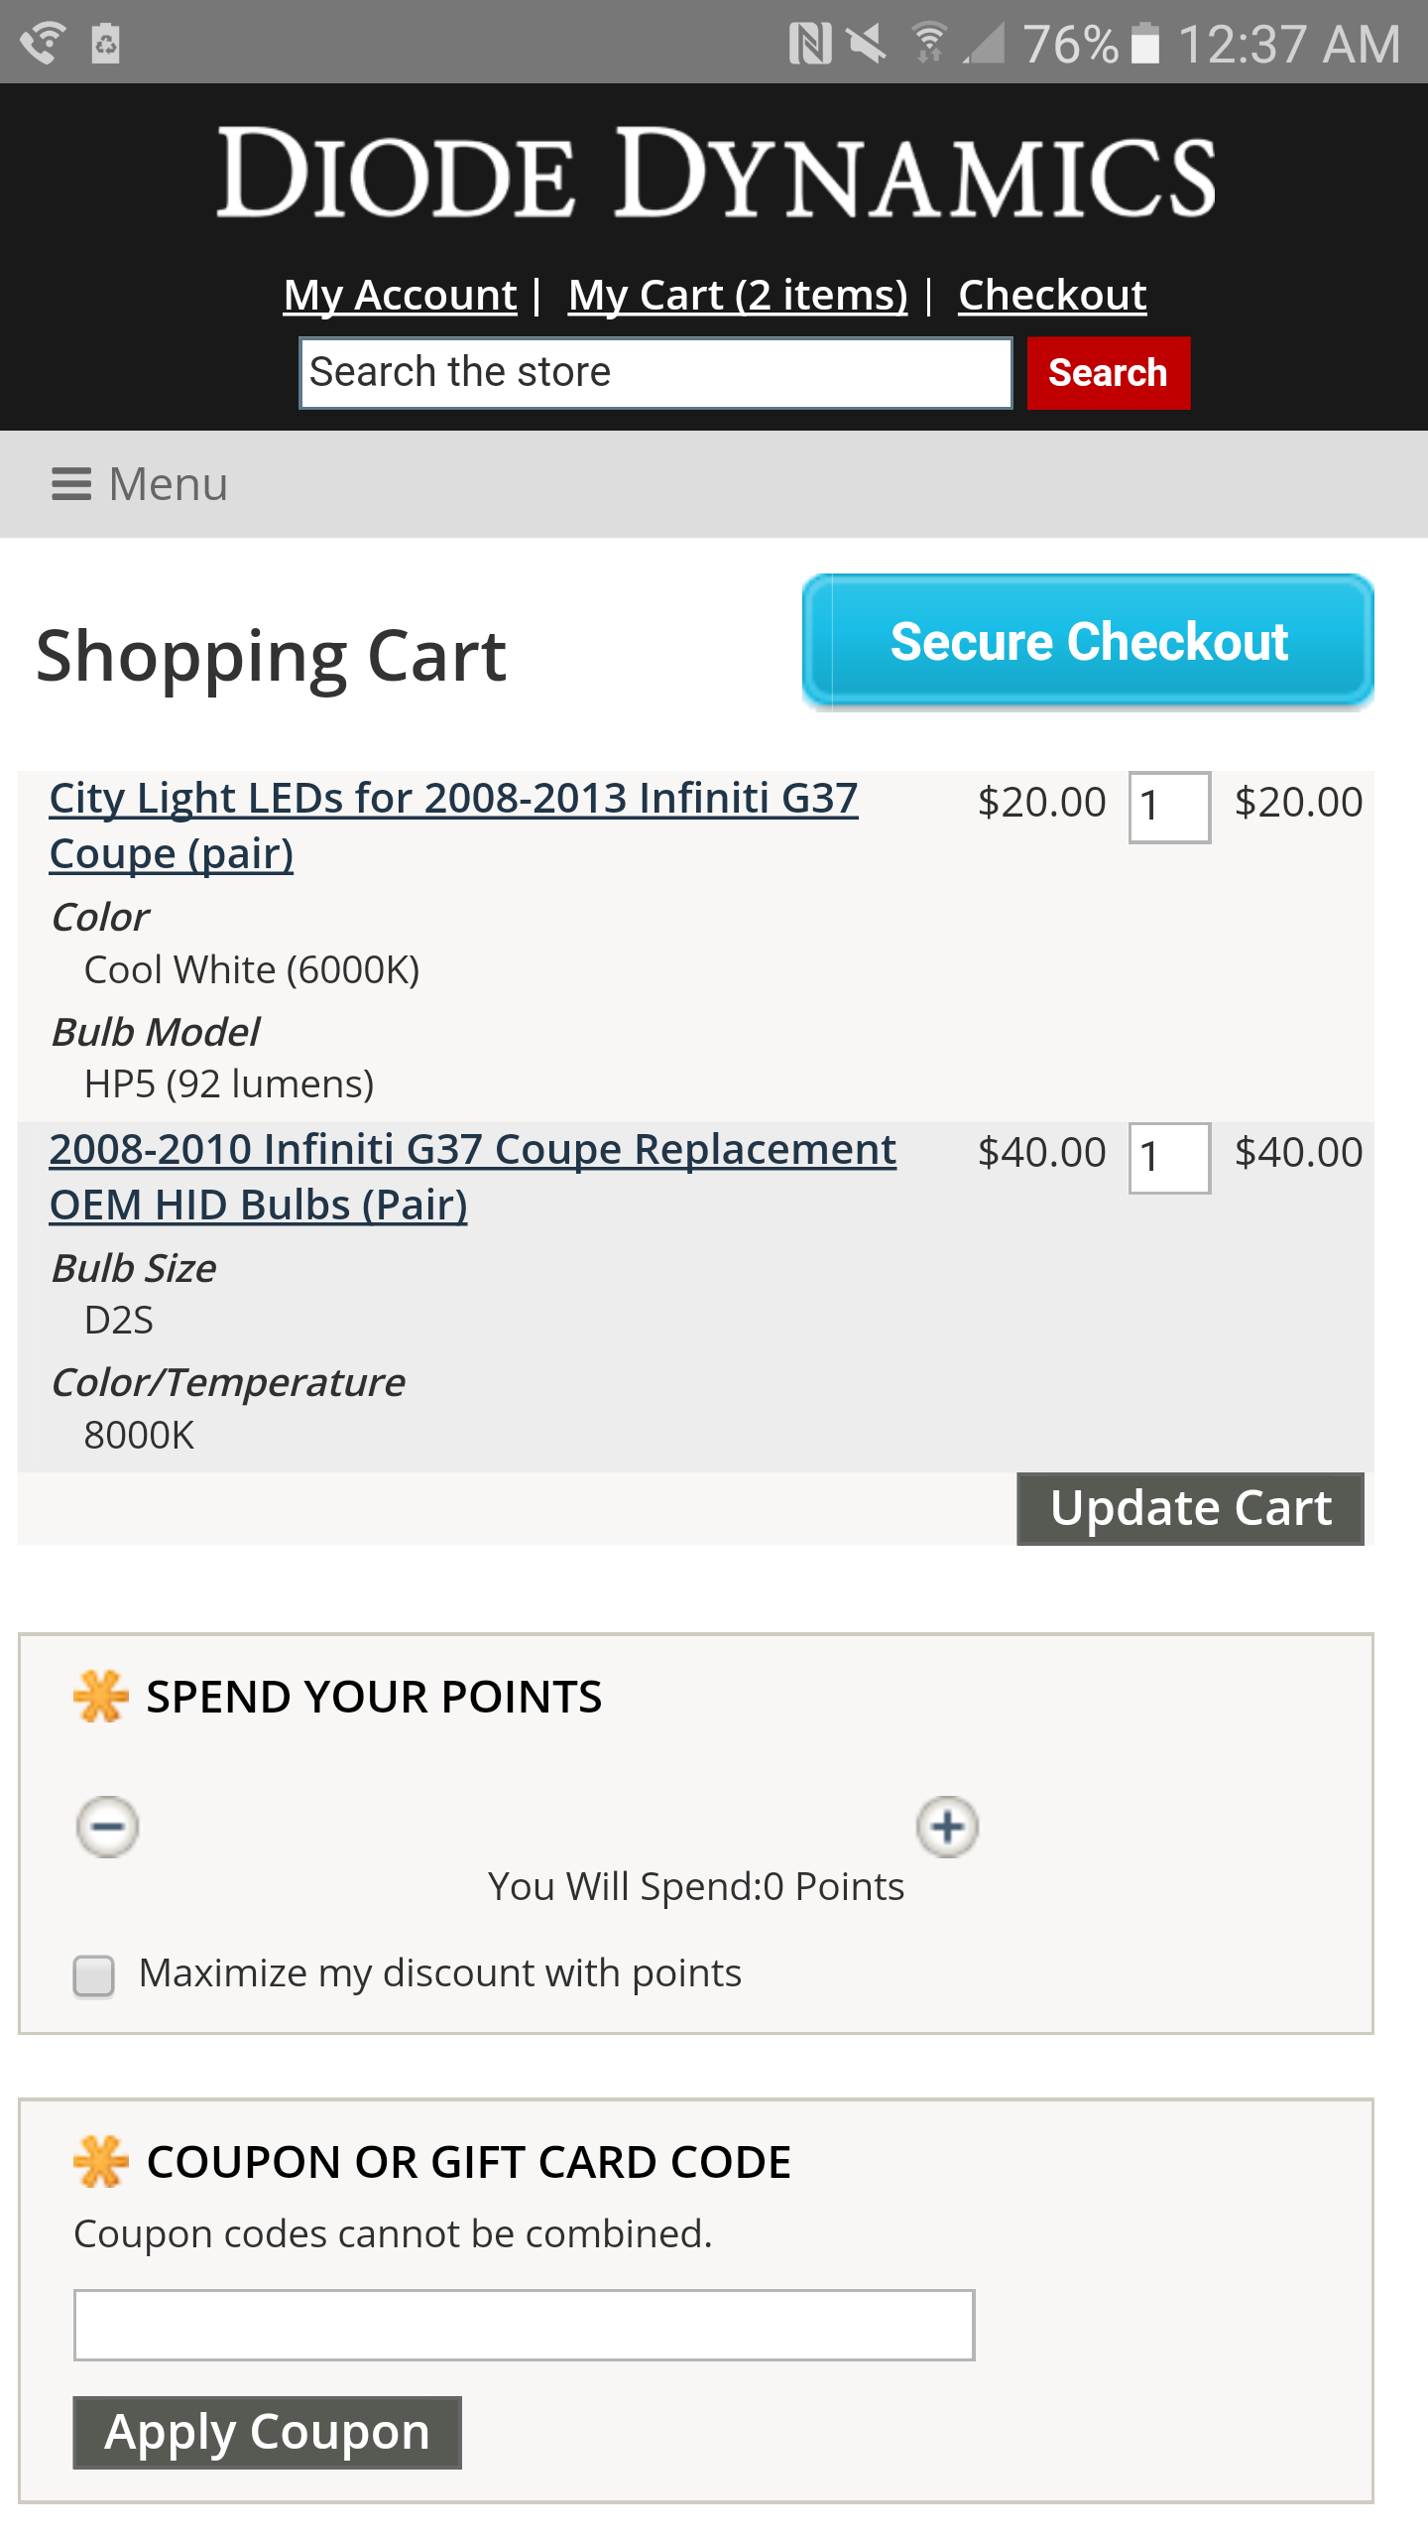Viewport: 1428px width, 2540px height.
Task: Tap the muted sound status icon
Action: [x=868, y=44]
